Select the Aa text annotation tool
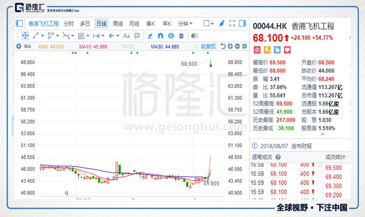The width and height of the screenshot is (365, 217). coord(126,35)
